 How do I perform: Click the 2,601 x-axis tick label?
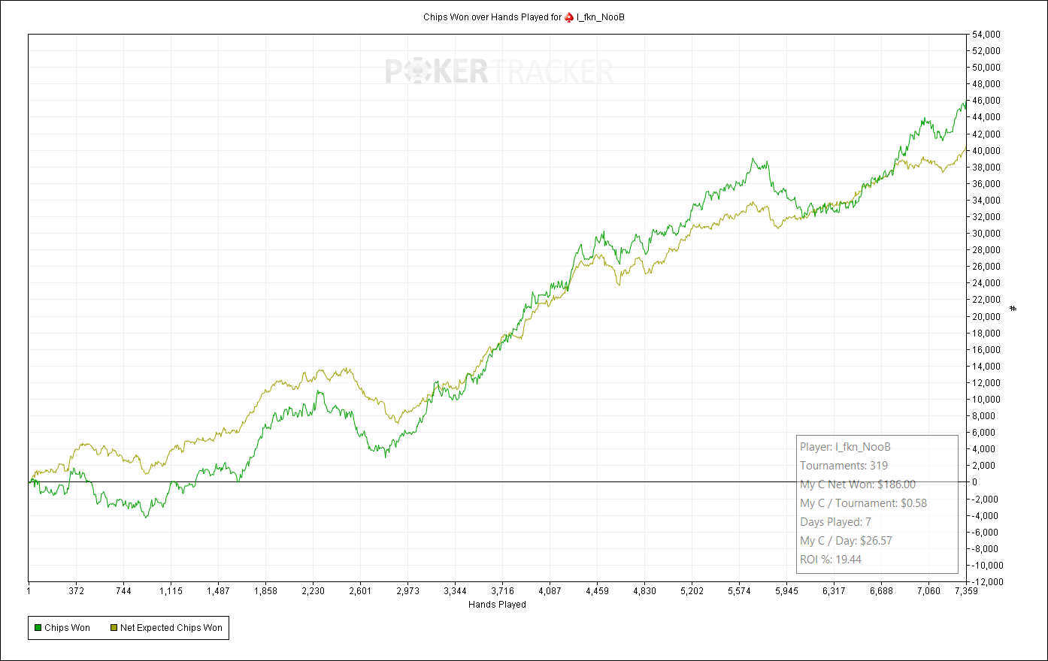click(360, 591)
